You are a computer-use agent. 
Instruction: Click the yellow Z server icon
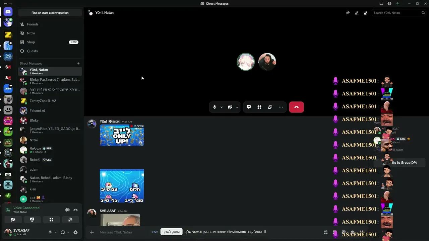point(8,35)
